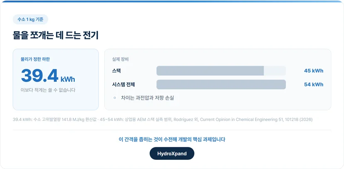Click the HydroXpand button
Image resolution: width=344 pixels, height=169 pixels.
[x=172, y=154]
